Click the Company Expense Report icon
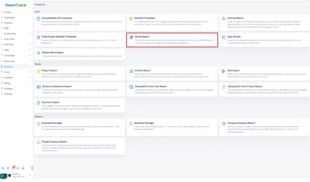The width and height of the screenshot is (310, 182). (x=224, y=123)
